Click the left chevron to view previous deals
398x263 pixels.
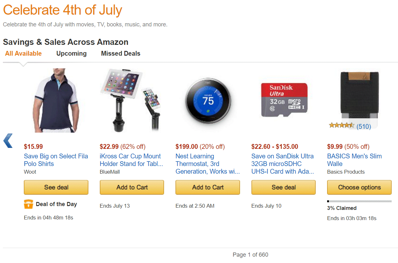coord(8,141)
